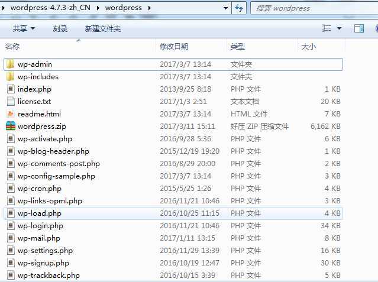This screenshot has height=282, width=378.
Task: Select the license.txt document icon
Action: pyautogui.click(x=11, y=102)
